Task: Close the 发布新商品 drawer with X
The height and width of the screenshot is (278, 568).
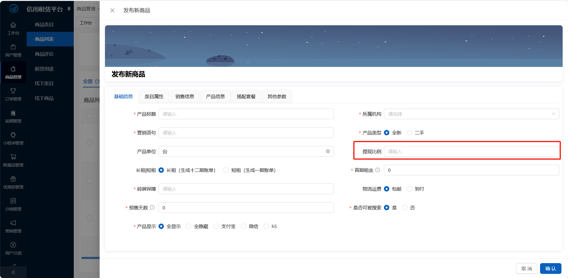Action: pyautogui.click(x=112, y=10)
